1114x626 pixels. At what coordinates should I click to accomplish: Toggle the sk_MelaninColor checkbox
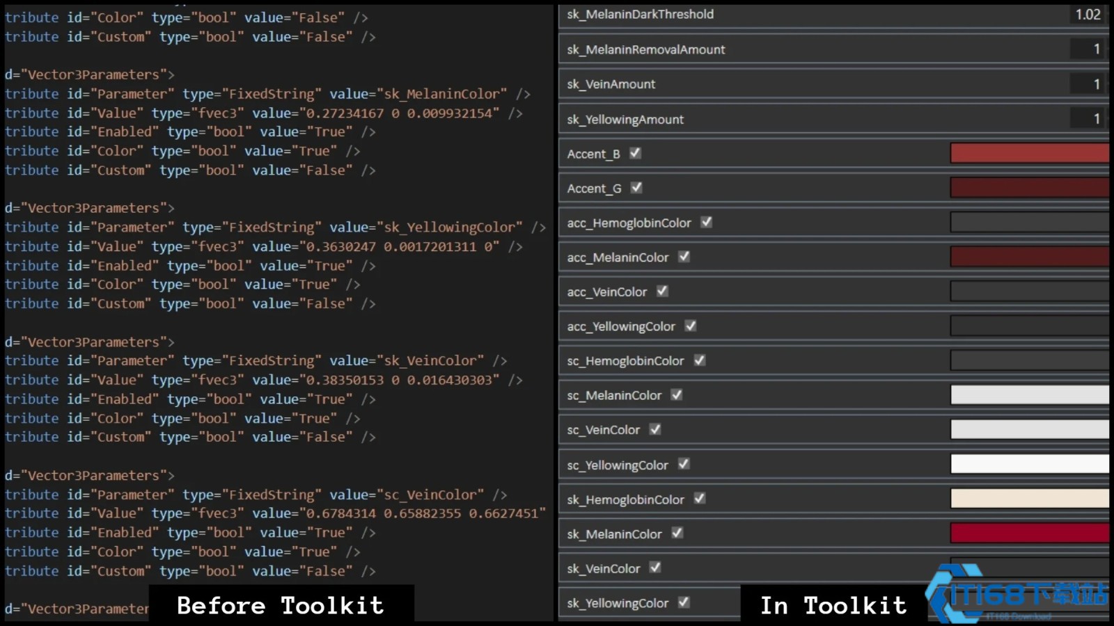(x=677, y=533)
